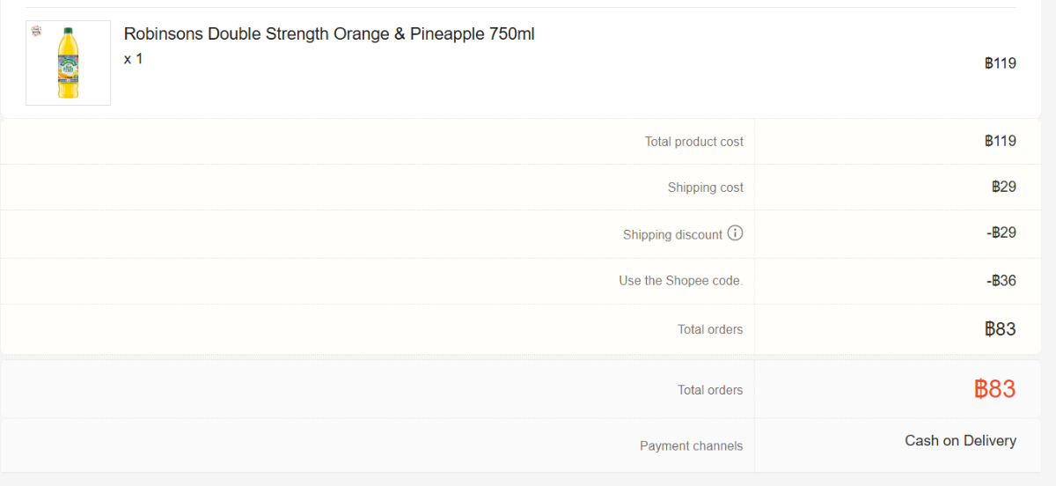Image resolution: width=1056 pixels, height=486 pixels.
Task: Click the "Shipping discount" label text
Action: tap(672, 235)
